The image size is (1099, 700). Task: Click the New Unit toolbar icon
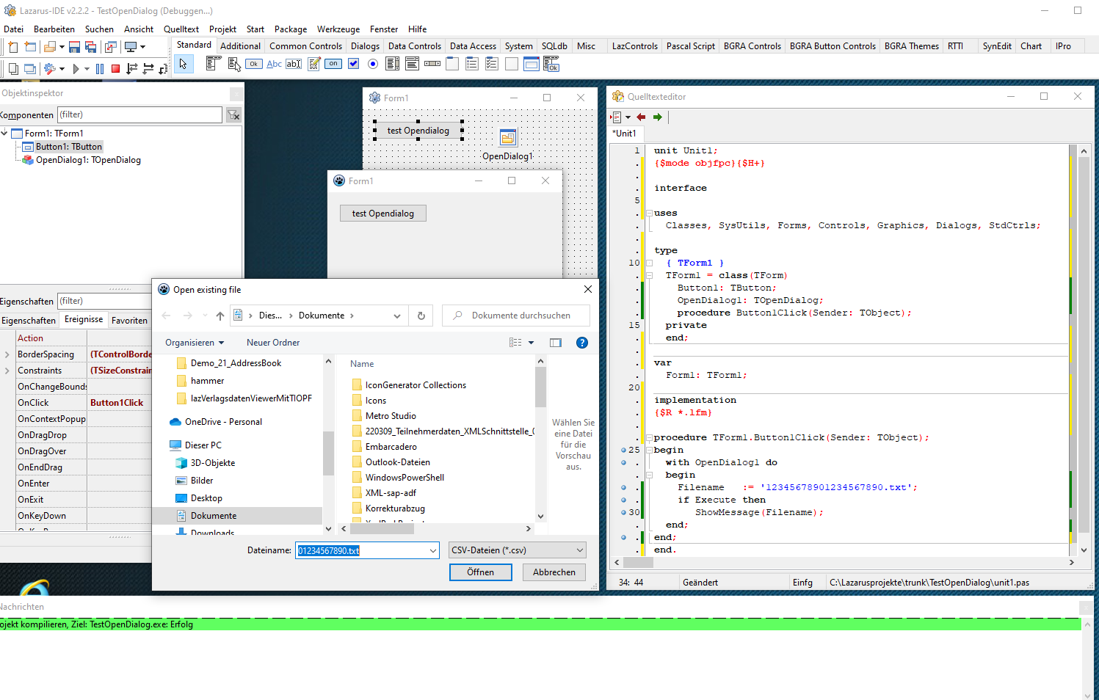(12, 47)
